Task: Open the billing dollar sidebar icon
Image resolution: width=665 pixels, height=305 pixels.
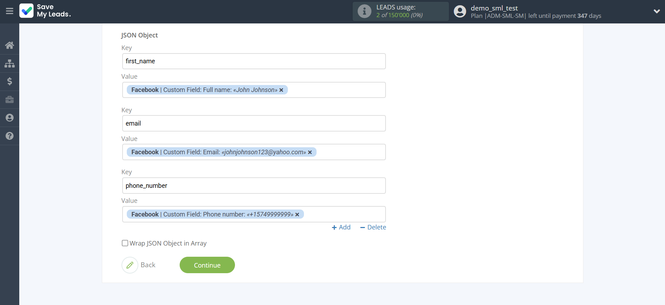Action: pyautogui.click(x=9, y=81)
